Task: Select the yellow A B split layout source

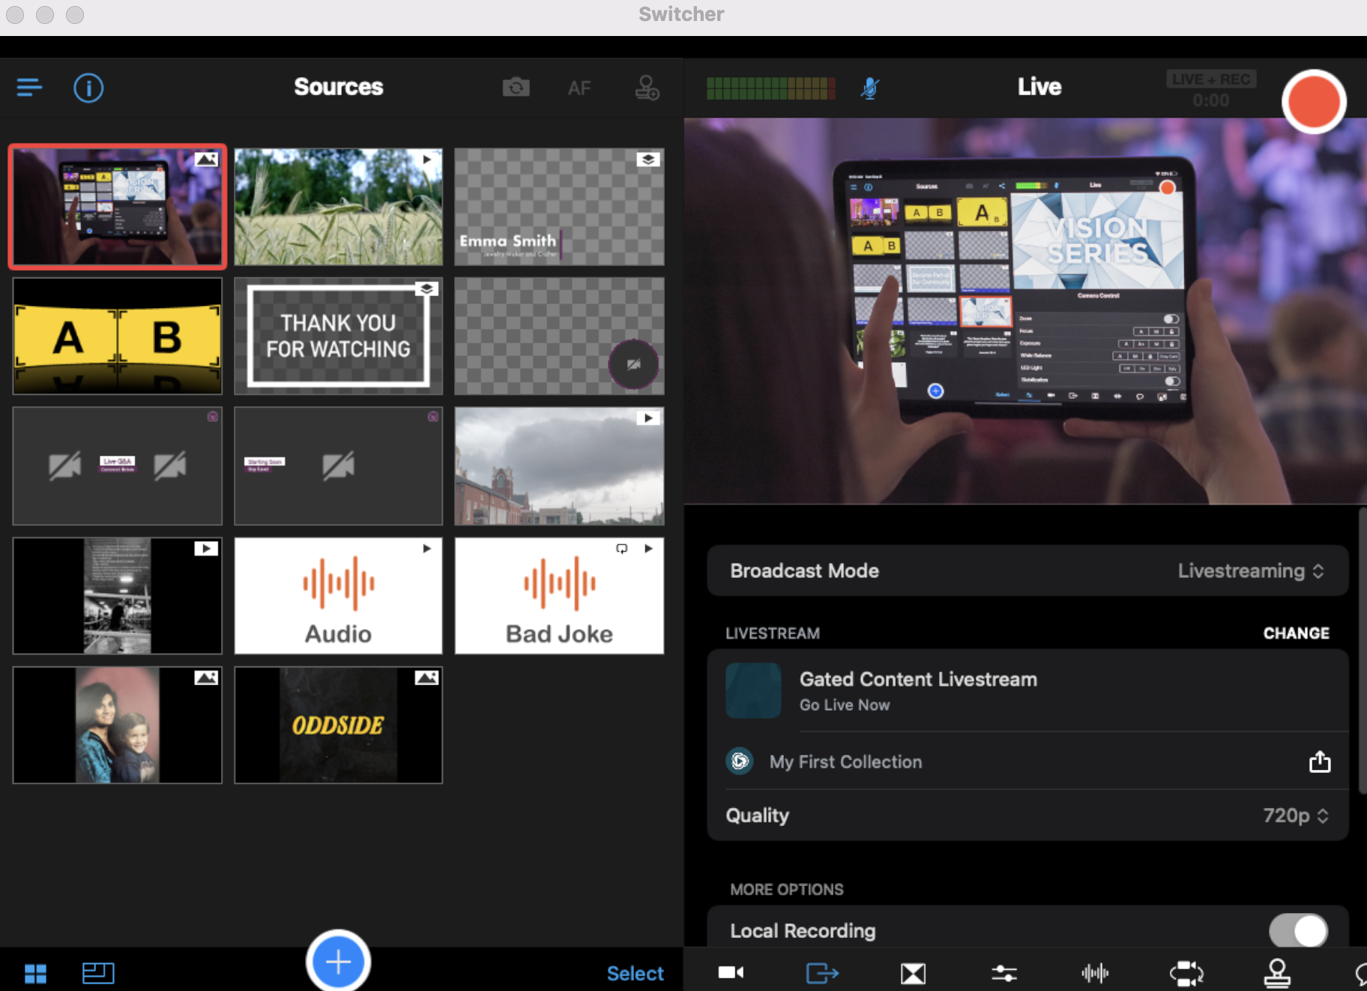Action: pyautogui.click(x=118, y=336)
